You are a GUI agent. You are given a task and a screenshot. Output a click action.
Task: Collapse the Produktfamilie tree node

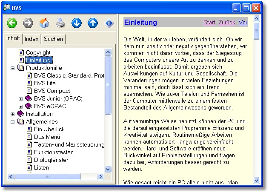click(12, 68)
